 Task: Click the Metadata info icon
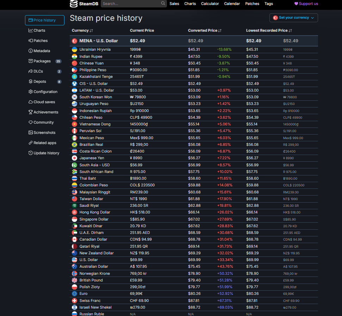[31, 51]
